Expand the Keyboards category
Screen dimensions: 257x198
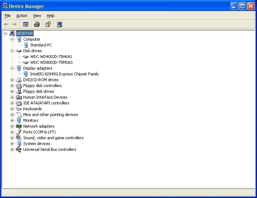12,109
